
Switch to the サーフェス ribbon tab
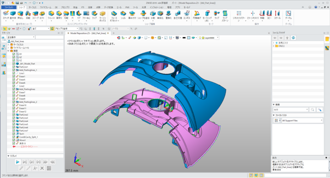pyautogui.click(x=33, y=7)
